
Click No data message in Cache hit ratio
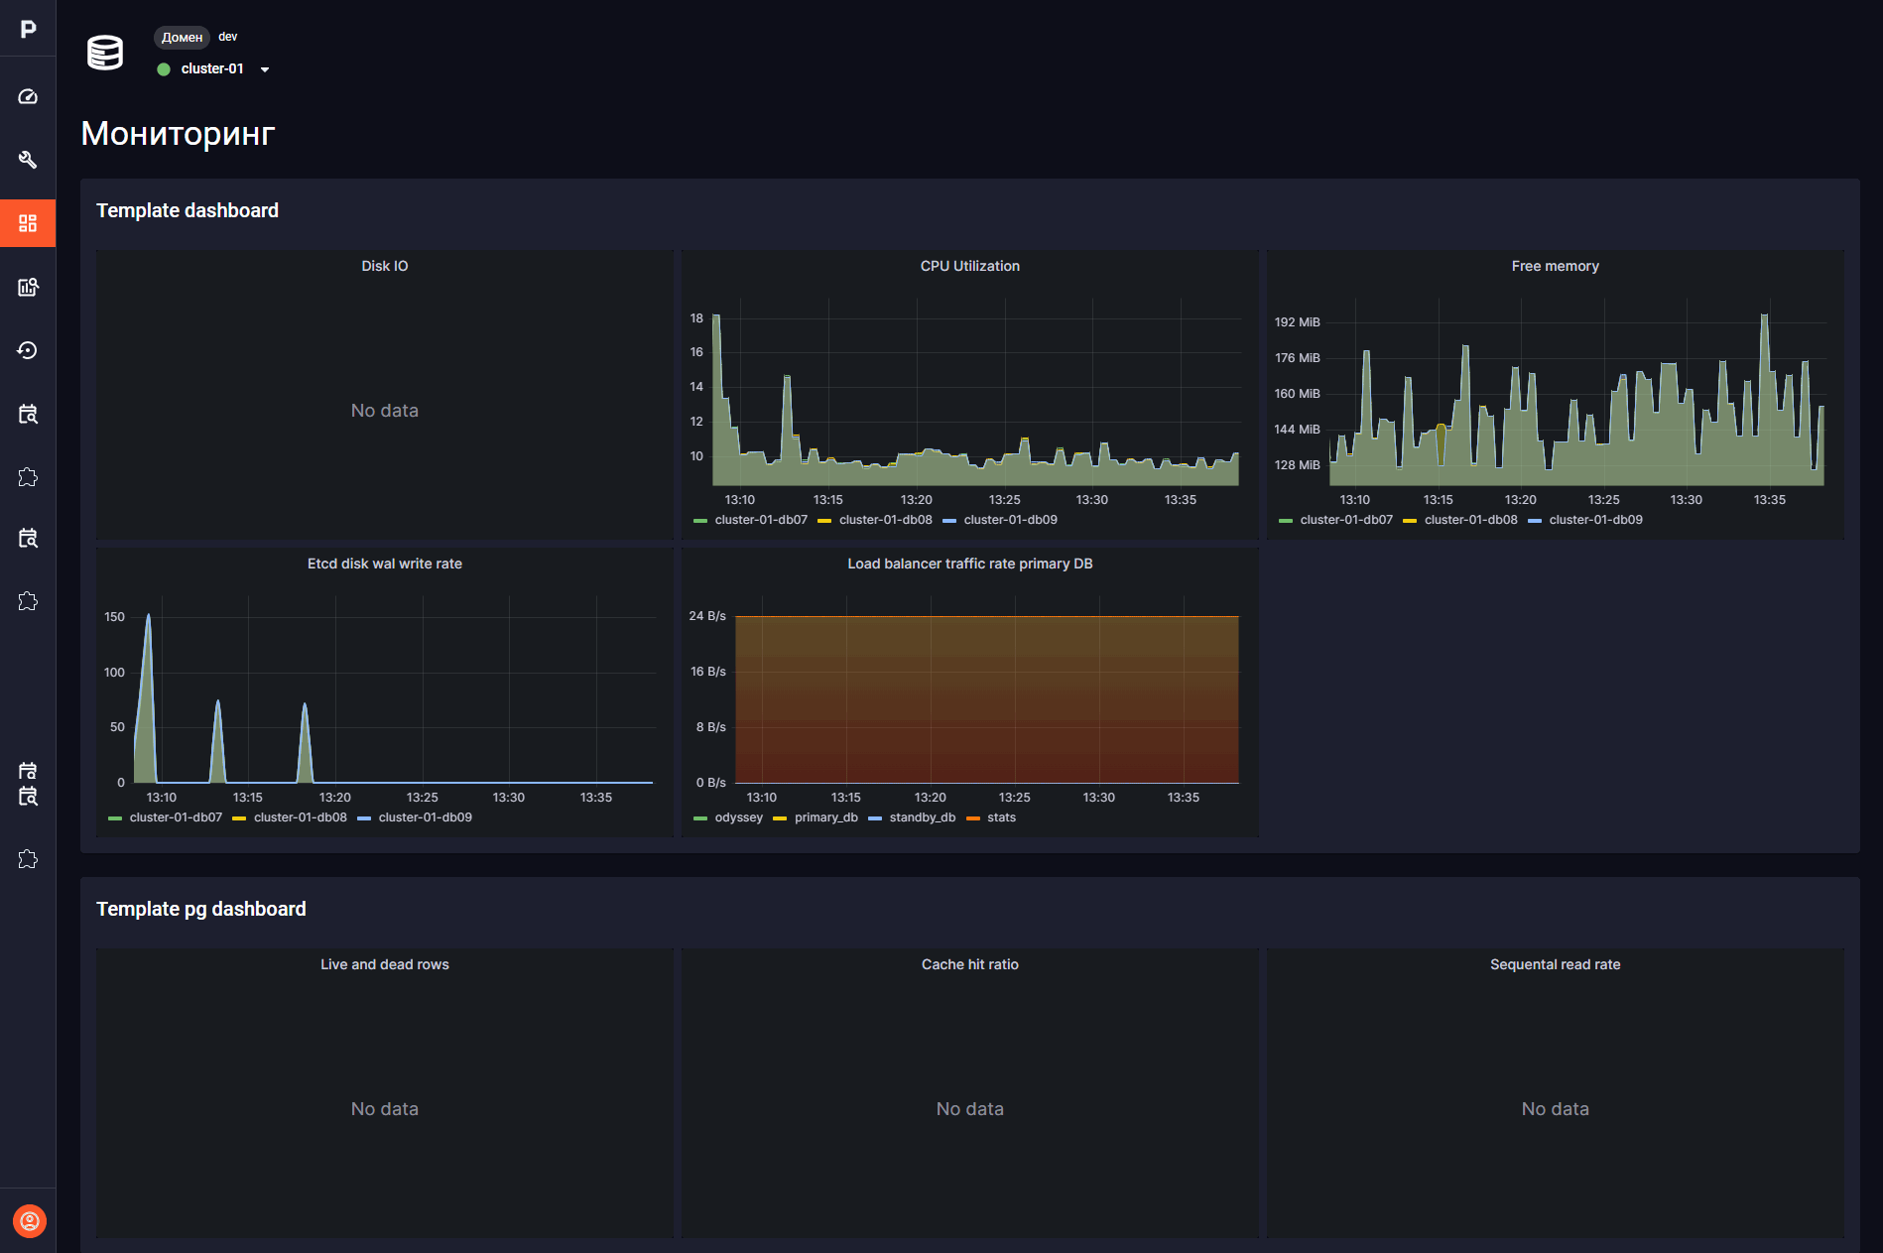point(970,1109)
